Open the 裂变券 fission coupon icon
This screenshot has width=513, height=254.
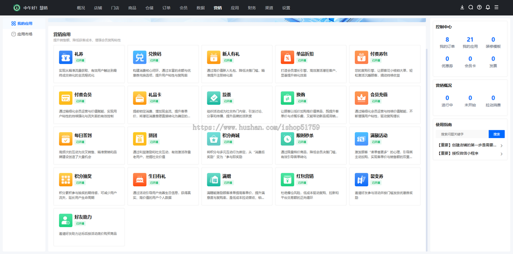click(362, 179)
